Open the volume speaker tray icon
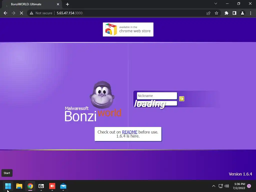This screenshot has height=192, width=256. [227, 186]
